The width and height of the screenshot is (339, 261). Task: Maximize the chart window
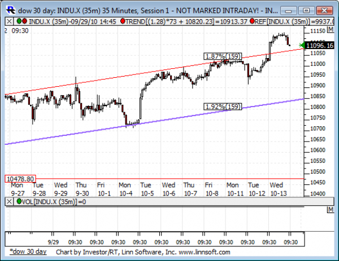coord(306,10)
